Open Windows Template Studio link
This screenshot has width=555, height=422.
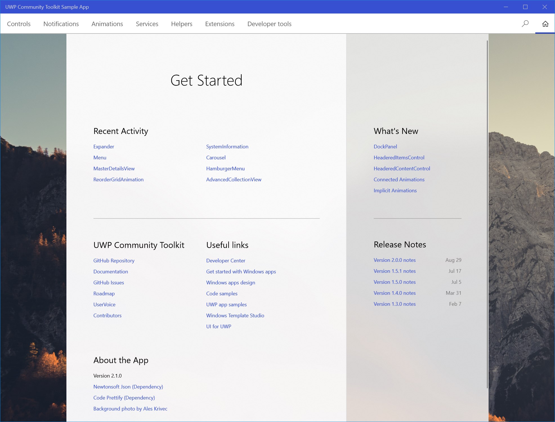point(235,315)
